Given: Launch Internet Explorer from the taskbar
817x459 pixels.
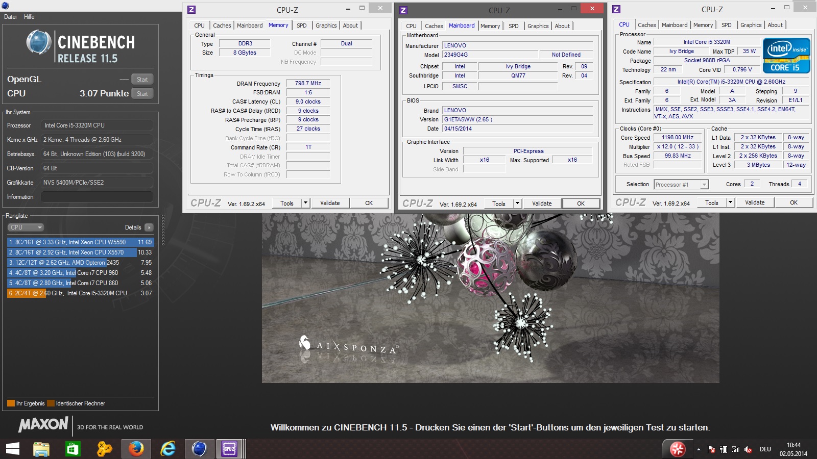Looking at the screenshot, I should (x=168, y=449).
